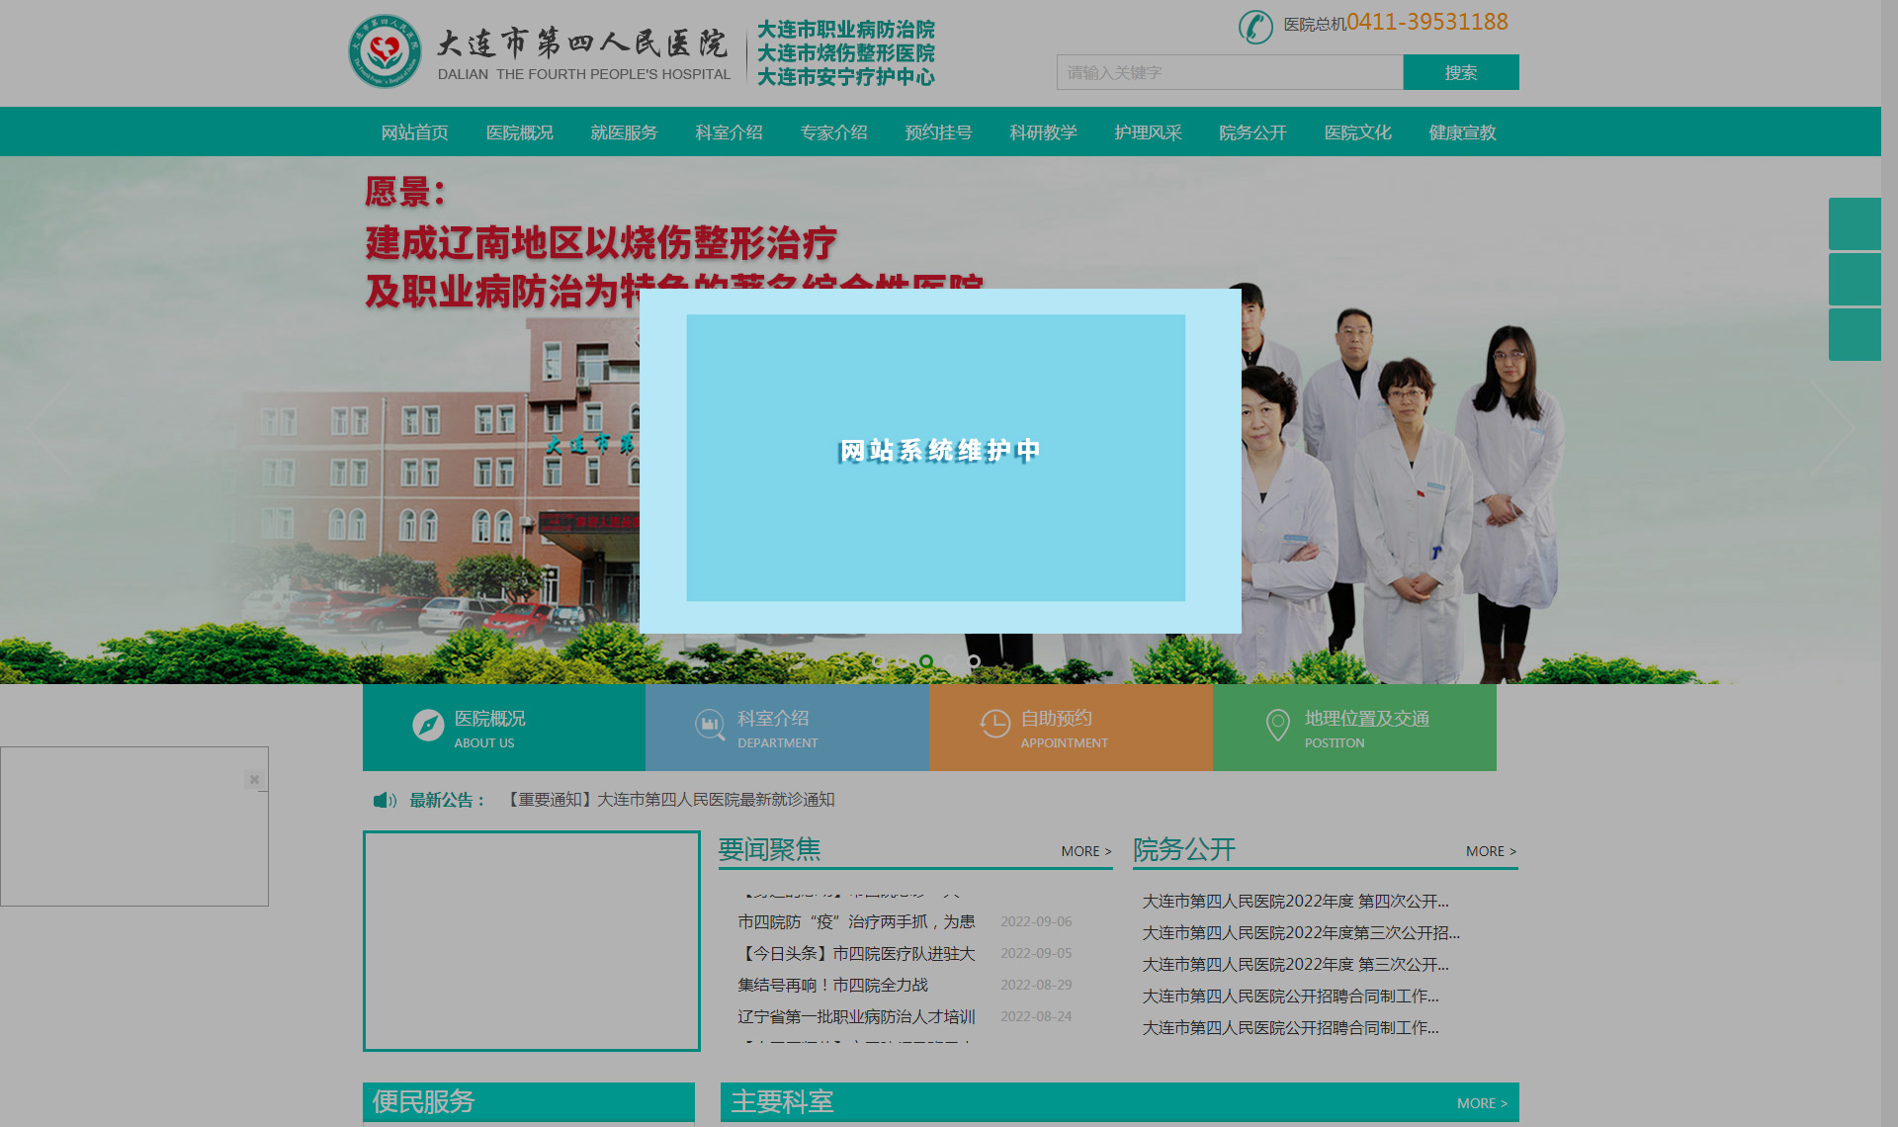Click the speaker icon next to 最新公告
The width and height of the screenshot is (1898, 1127).
(384, 800)
